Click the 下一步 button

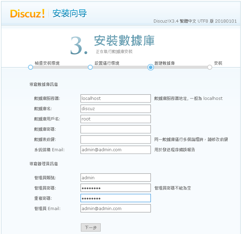91,227
